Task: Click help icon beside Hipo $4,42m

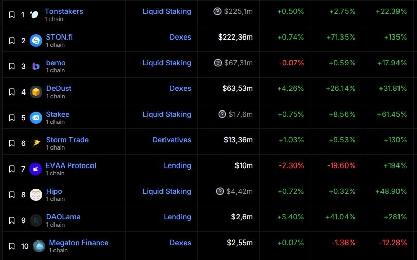Action: [220, 191]
